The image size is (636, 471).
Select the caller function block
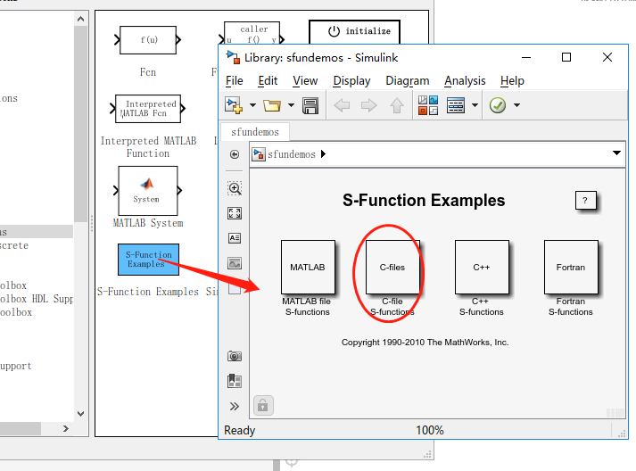click(252, 33)
